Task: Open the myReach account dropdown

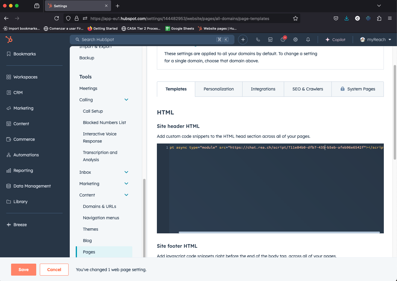Action: (376, 40)
